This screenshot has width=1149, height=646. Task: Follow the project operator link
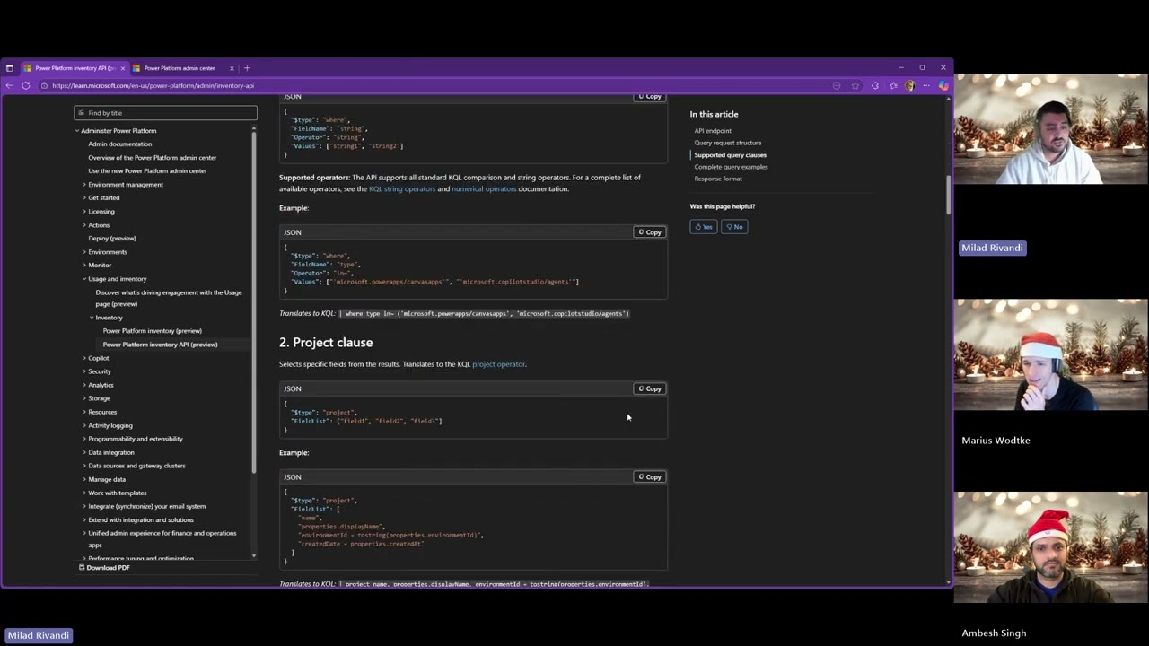click(x=498, y=364)
